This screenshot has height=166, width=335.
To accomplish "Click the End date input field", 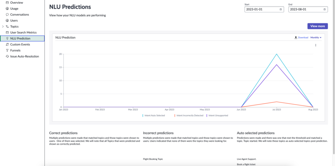I will click(308, 9).
